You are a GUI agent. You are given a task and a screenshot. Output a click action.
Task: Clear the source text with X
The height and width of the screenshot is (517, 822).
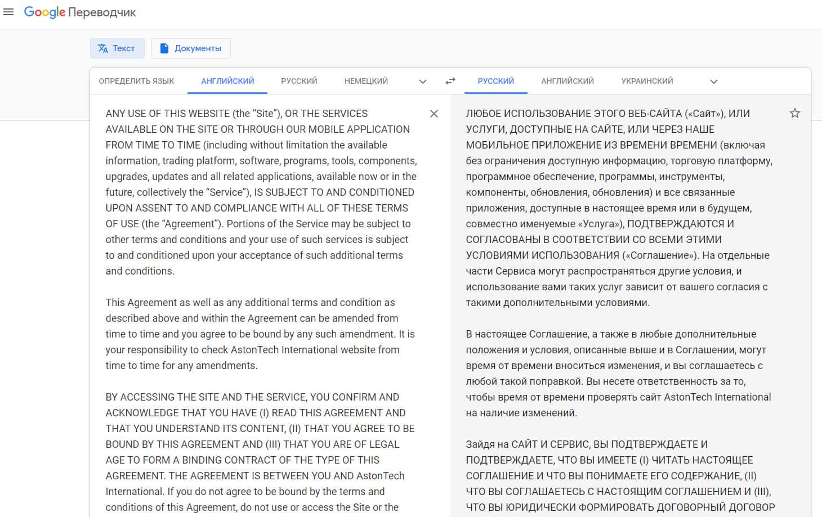click(x=434, y=114)
